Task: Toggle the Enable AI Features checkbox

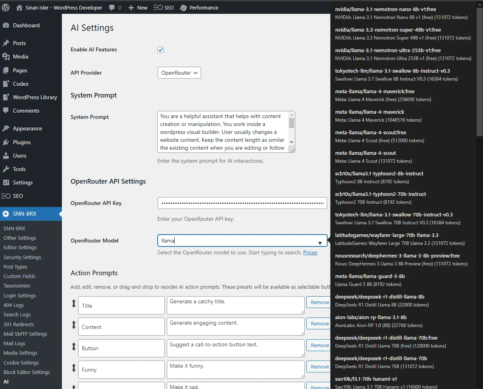Action: pyautogui.click(x=160, y=50)
